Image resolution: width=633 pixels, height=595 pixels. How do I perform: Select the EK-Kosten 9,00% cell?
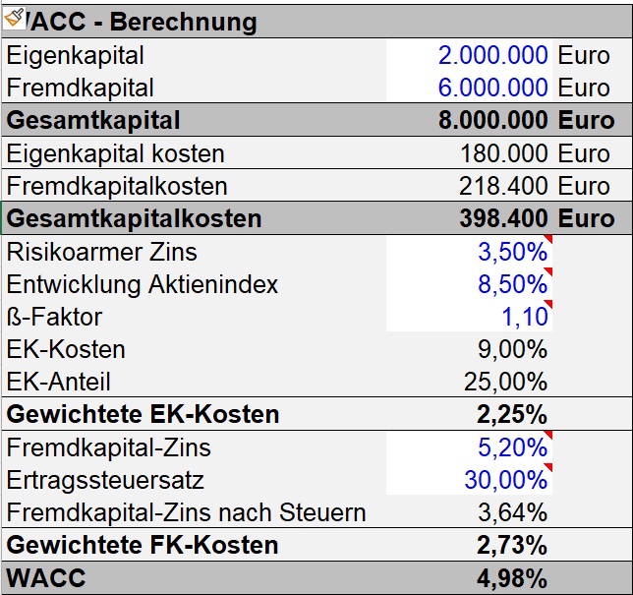click(x=469, y=349)
